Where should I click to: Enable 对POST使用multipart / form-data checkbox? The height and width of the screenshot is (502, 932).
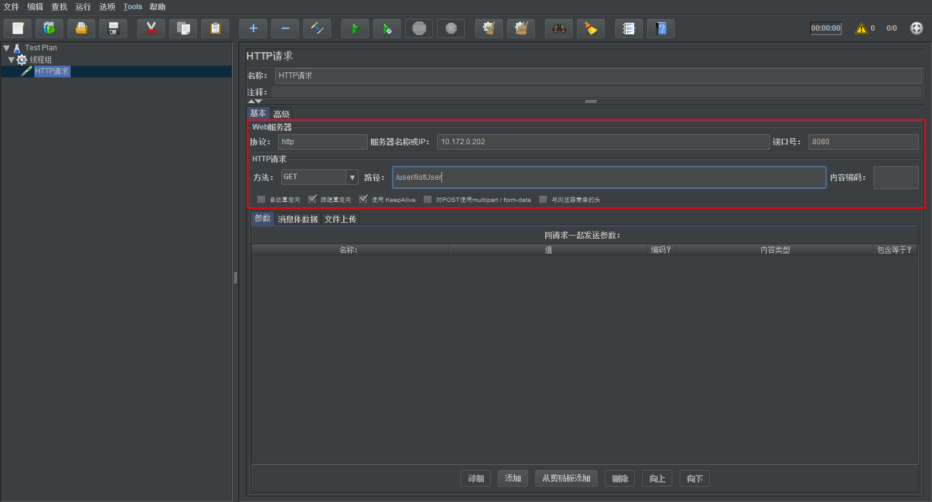(427, 199)
